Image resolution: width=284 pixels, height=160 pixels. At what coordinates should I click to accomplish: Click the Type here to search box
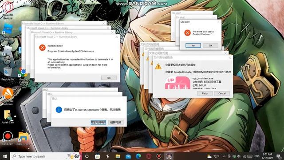45,156
